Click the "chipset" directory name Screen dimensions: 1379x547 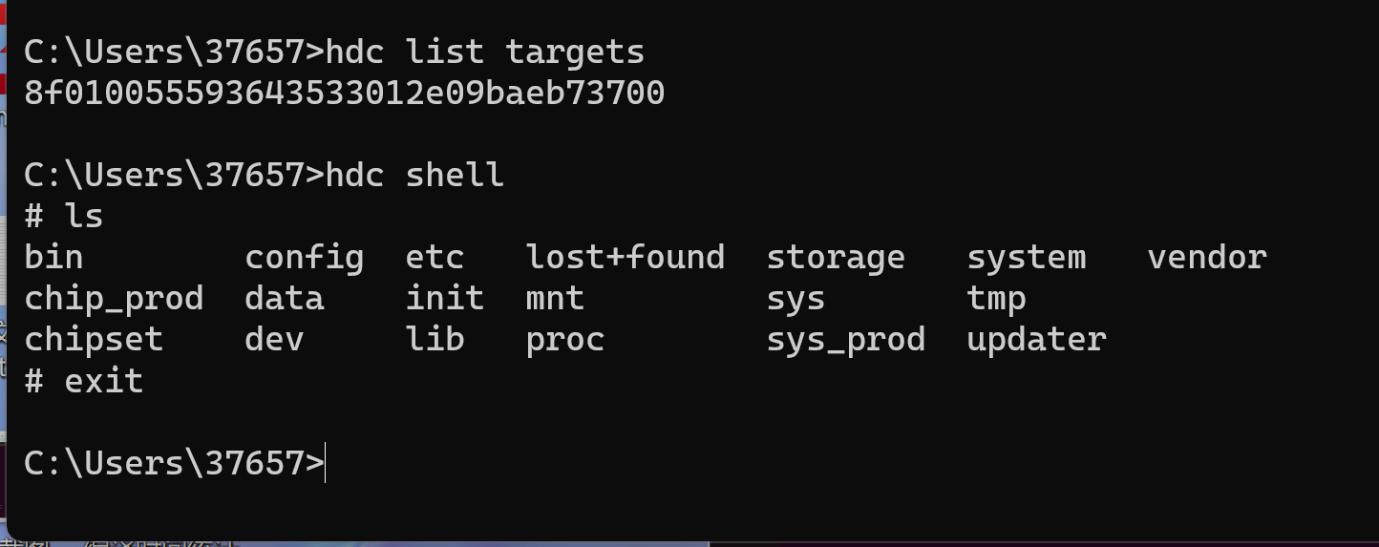tap(94, 340)
